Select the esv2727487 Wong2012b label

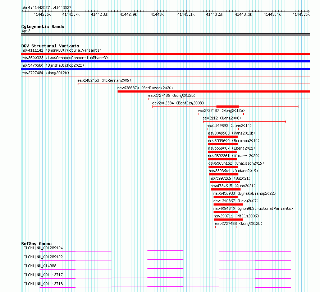point(221,110)
